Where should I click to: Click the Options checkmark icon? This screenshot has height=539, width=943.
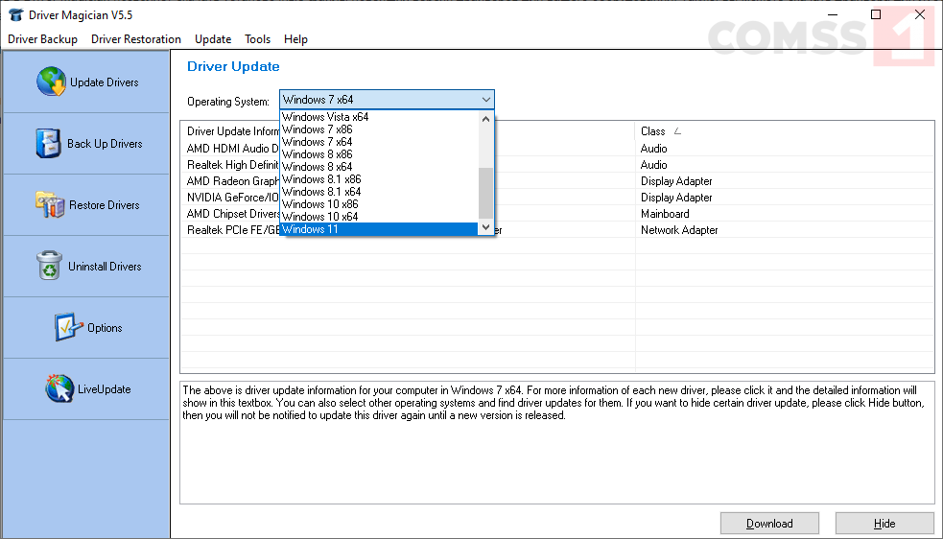click(x=68, y=327)
